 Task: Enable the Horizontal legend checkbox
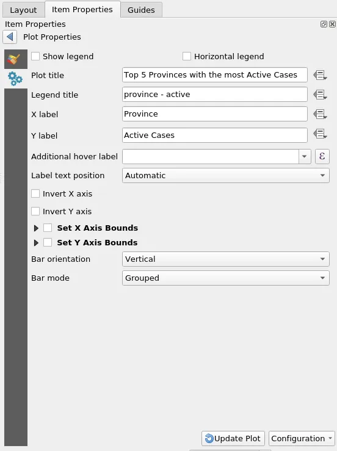click(186, 56)
